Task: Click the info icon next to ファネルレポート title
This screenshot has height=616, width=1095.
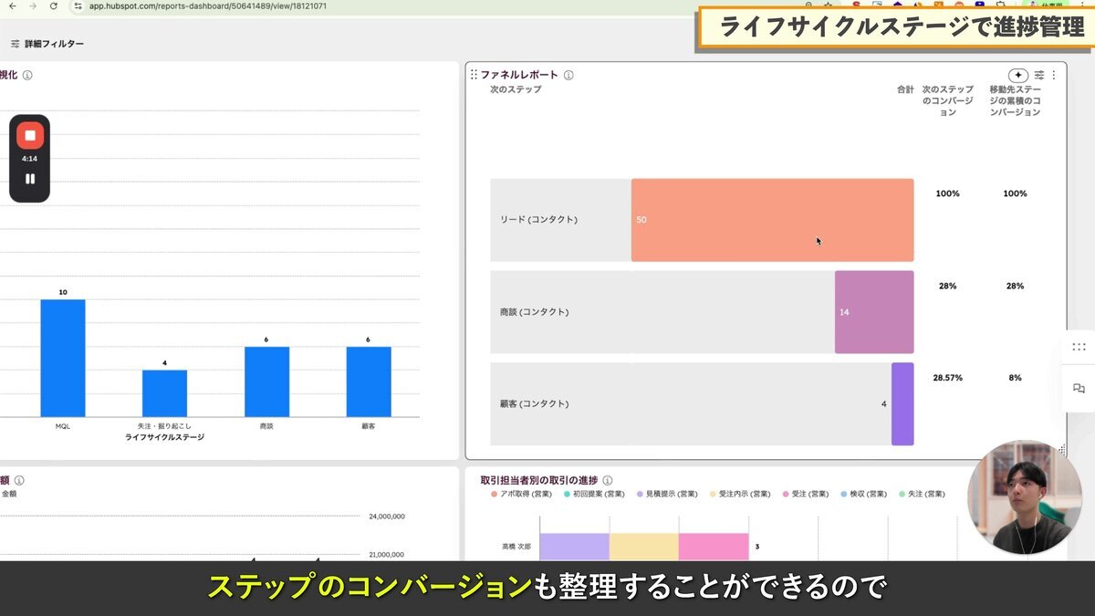Action: (569, 76)
